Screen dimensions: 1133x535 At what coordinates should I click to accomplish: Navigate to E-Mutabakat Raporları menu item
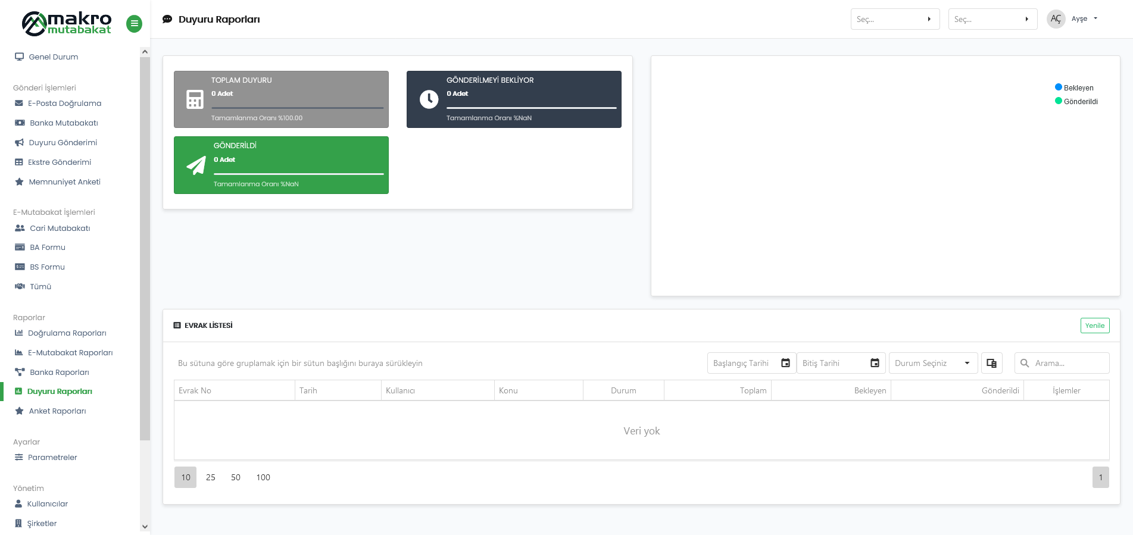click(x=70, y=353)
